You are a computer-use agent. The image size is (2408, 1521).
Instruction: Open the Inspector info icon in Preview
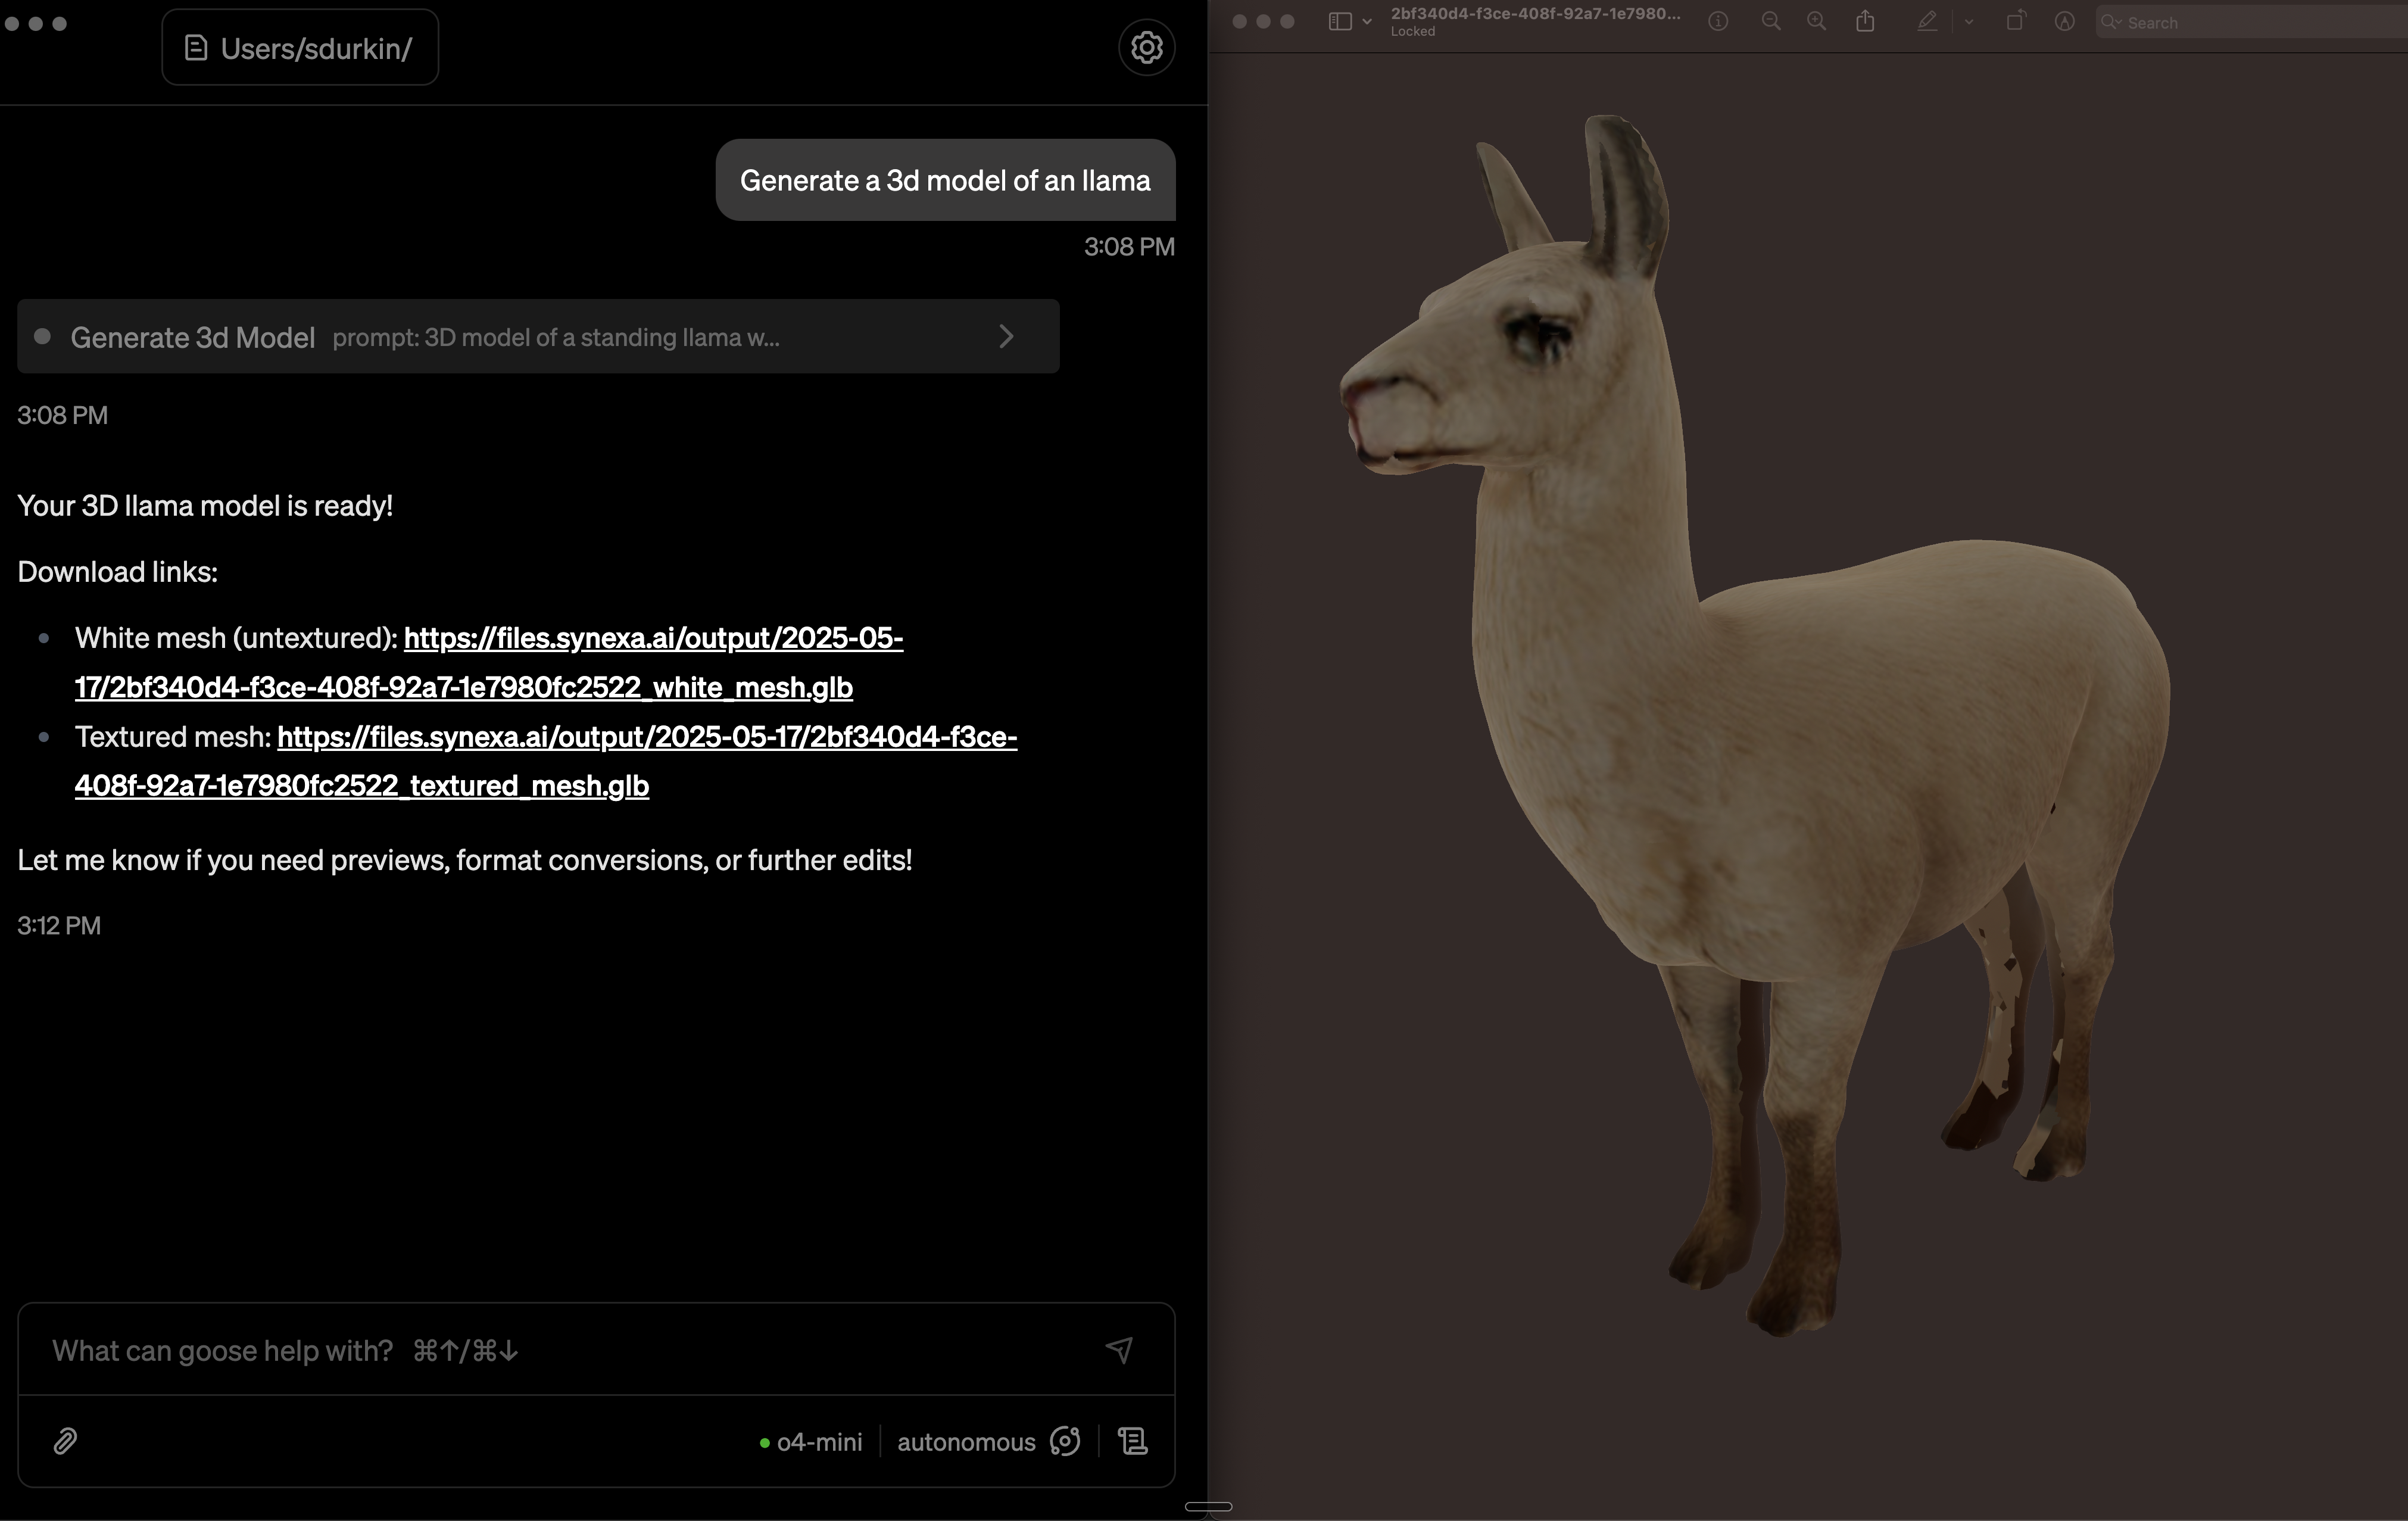[1718, 21]
